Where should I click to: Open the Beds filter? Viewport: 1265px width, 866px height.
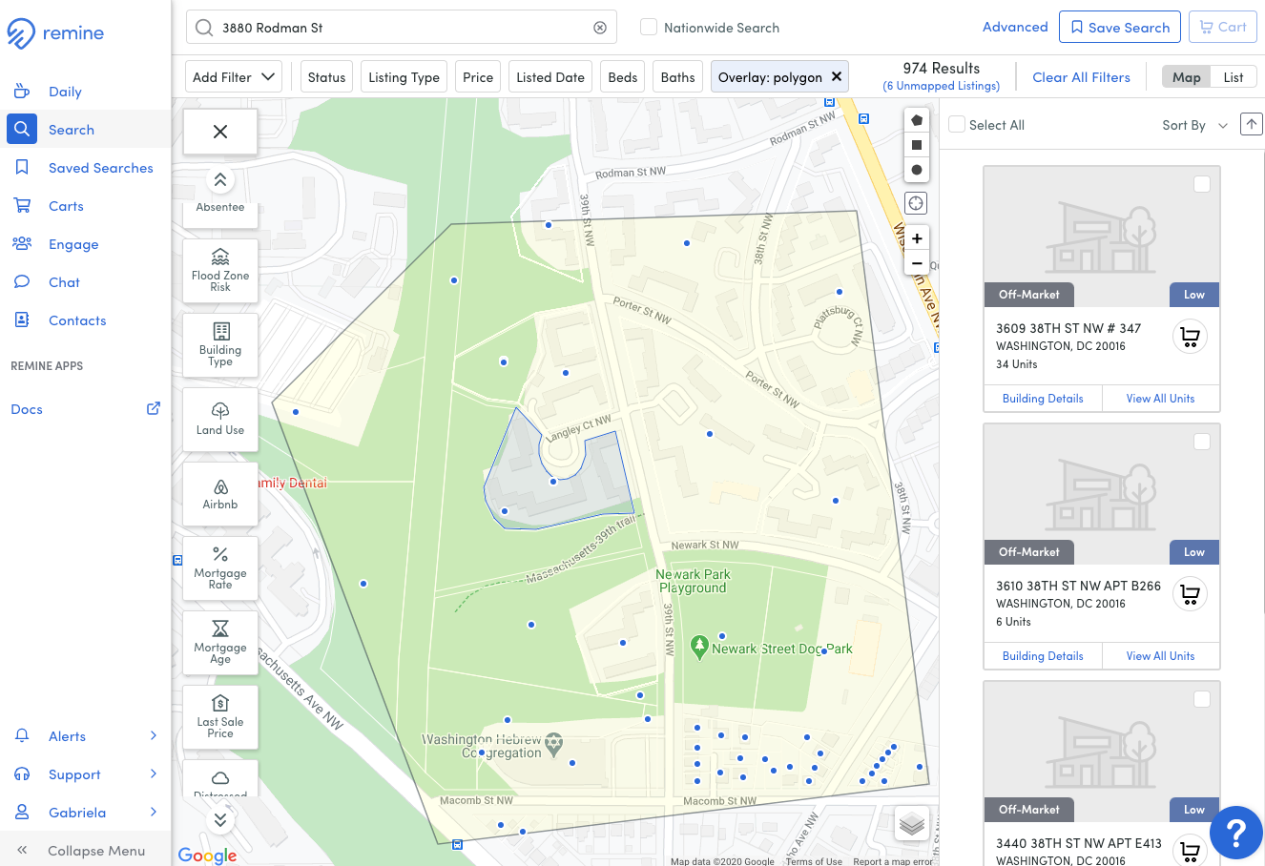(x=623, y=77)
